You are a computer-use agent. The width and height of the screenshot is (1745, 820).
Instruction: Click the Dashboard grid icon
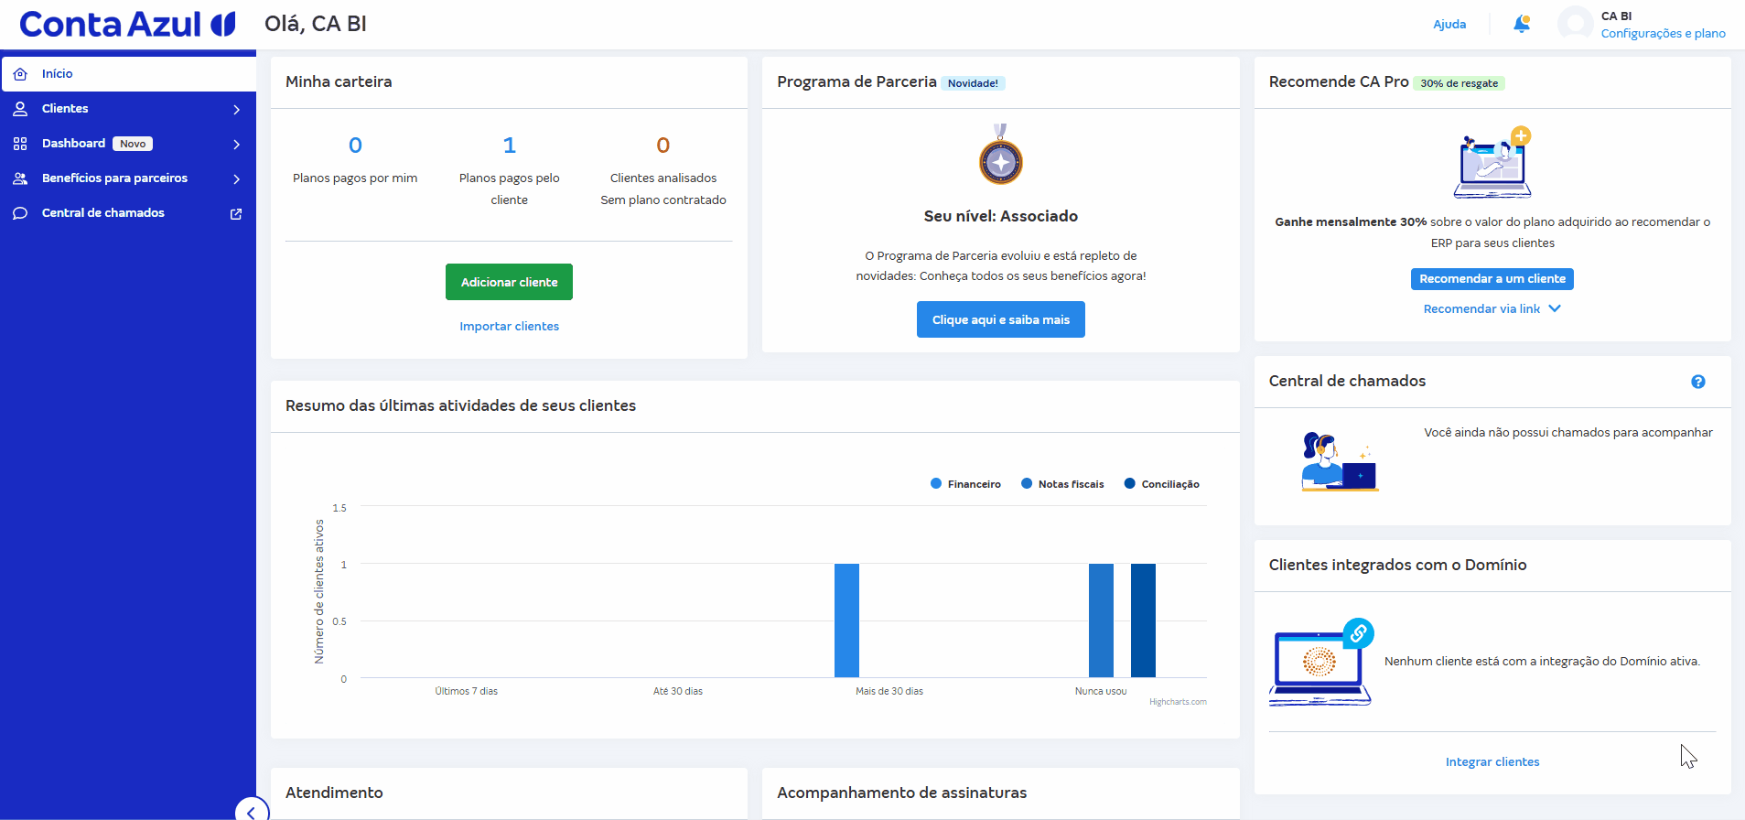[20, 144]
